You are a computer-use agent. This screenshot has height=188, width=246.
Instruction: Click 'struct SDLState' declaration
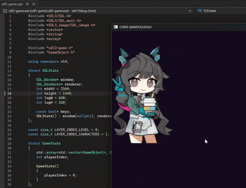pyautogui.click(x=43, y=71)
